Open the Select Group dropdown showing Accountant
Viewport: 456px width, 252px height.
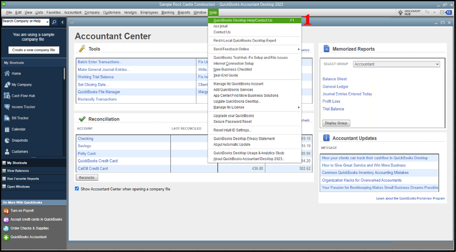396,64
